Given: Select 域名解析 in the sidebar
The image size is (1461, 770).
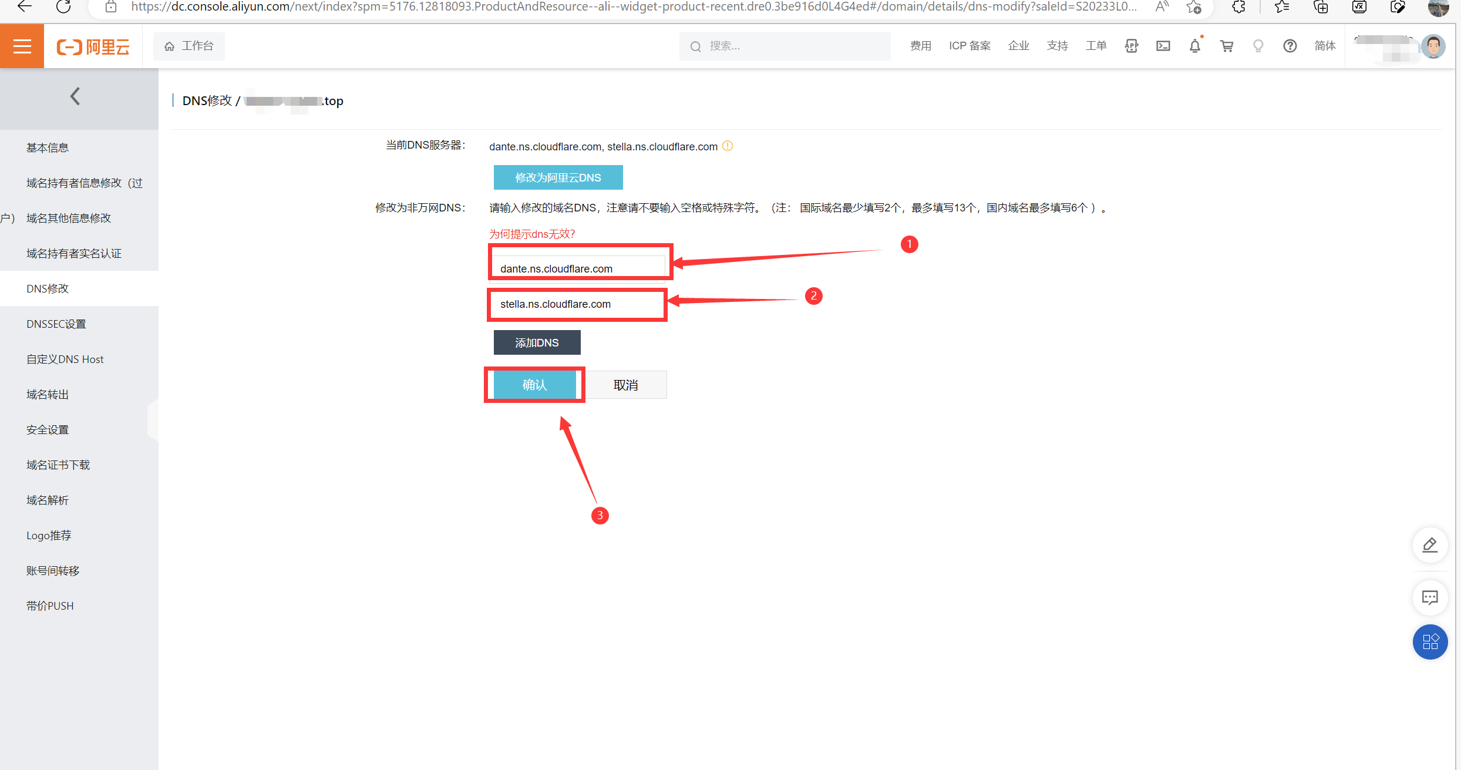Looking at the screenshot, I should click(48, 500).
